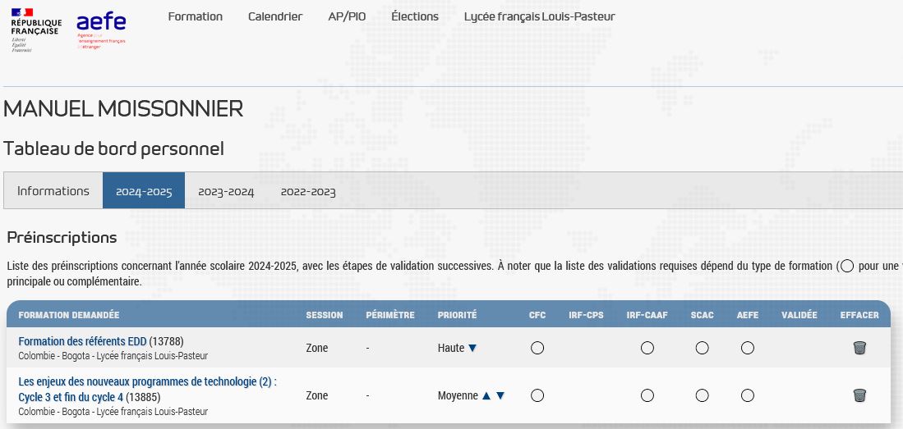This screenshot has width=903, height=429.
Task: Open the AP/PIO menu
Action: (x=347, y=16)
